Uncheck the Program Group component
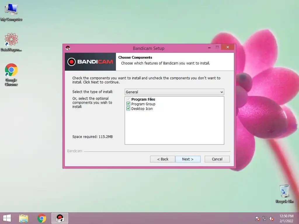 pos(128,104)
